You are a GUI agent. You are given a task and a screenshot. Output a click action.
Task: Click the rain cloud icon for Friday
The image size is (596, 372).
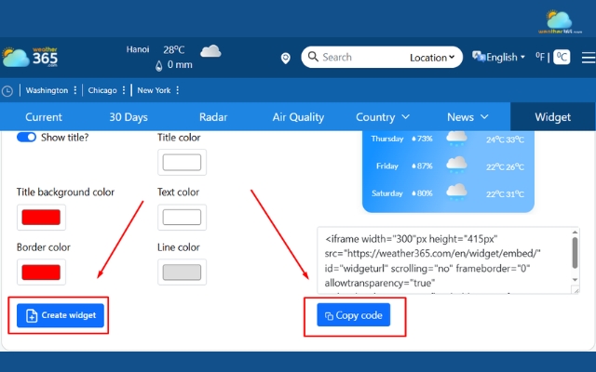pyautogui.click(x=456, y=166)
